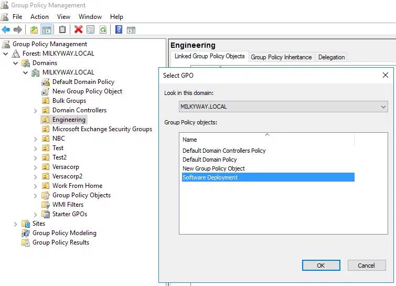Click the Back arrow toolbar icon
396x286 pixels.
tap(6, 30)
